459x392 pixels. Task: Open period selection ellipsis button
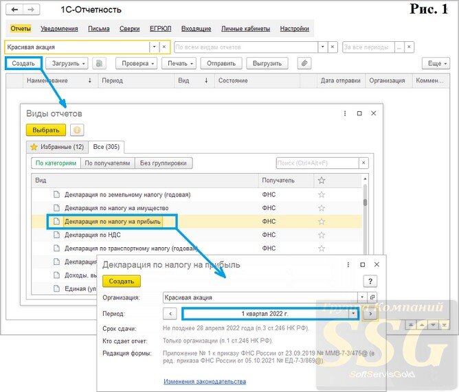[x=399, y=47]
